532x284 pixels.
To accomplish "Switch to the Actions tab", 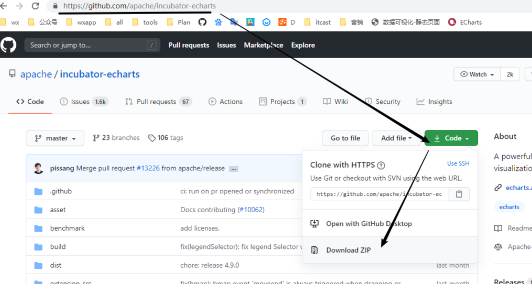I will [x=225, y=102].
